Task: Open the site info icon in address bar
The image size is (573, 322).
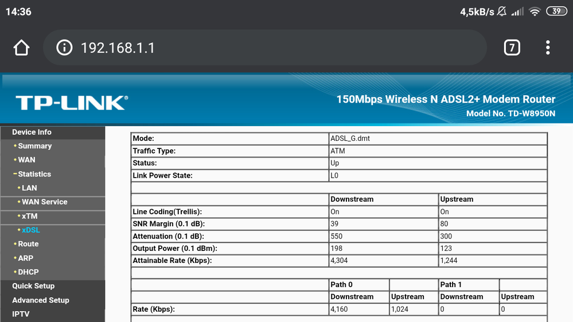Action: [64, 48]
